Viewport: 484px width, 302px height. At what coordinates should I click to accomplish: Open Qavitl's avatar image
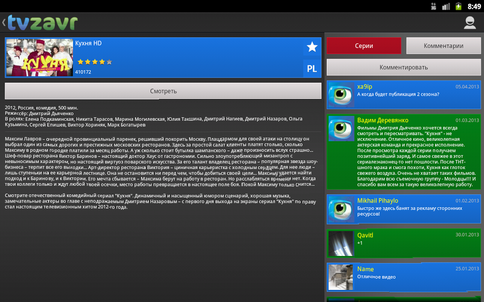coord(341,243)
